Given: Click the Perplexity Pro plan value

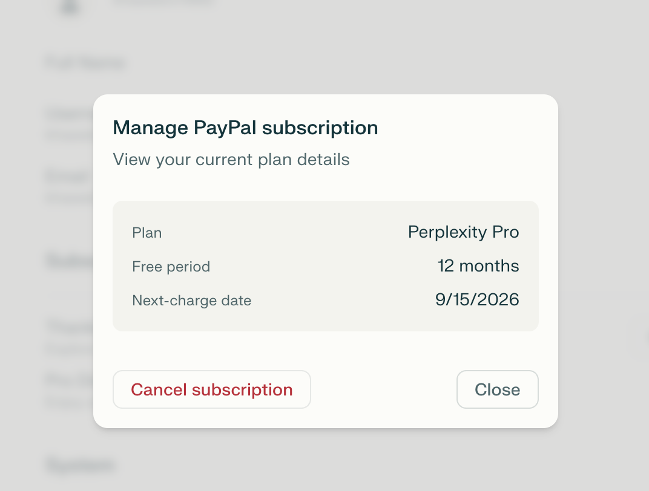Looking at the screenshot, I should pyautogui.click(x=463, y=232).
